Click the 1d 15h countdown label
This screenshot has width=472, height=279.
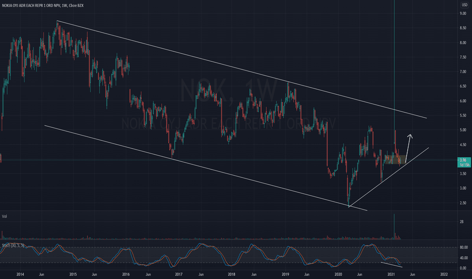coord(464,165)
